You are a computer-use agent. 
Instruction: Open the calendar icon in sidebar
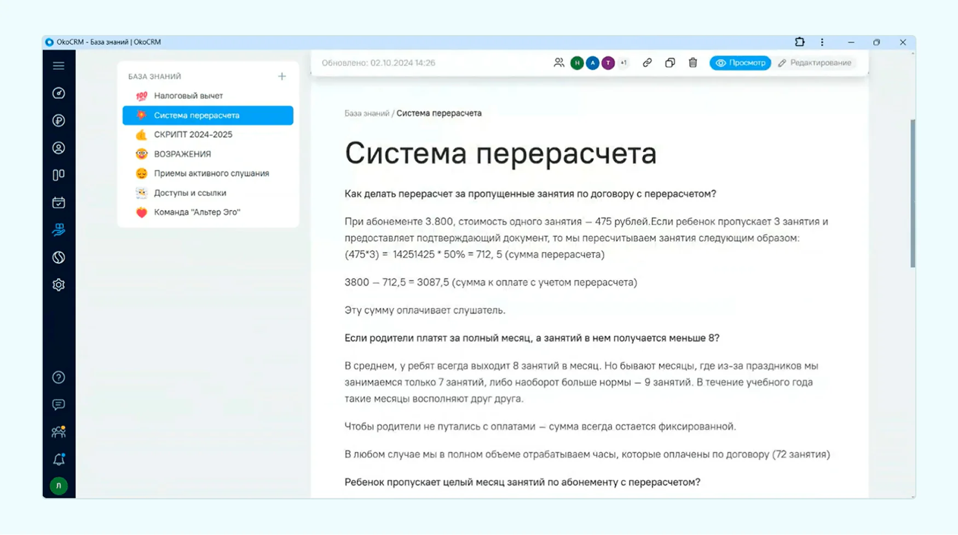(59, 203)
